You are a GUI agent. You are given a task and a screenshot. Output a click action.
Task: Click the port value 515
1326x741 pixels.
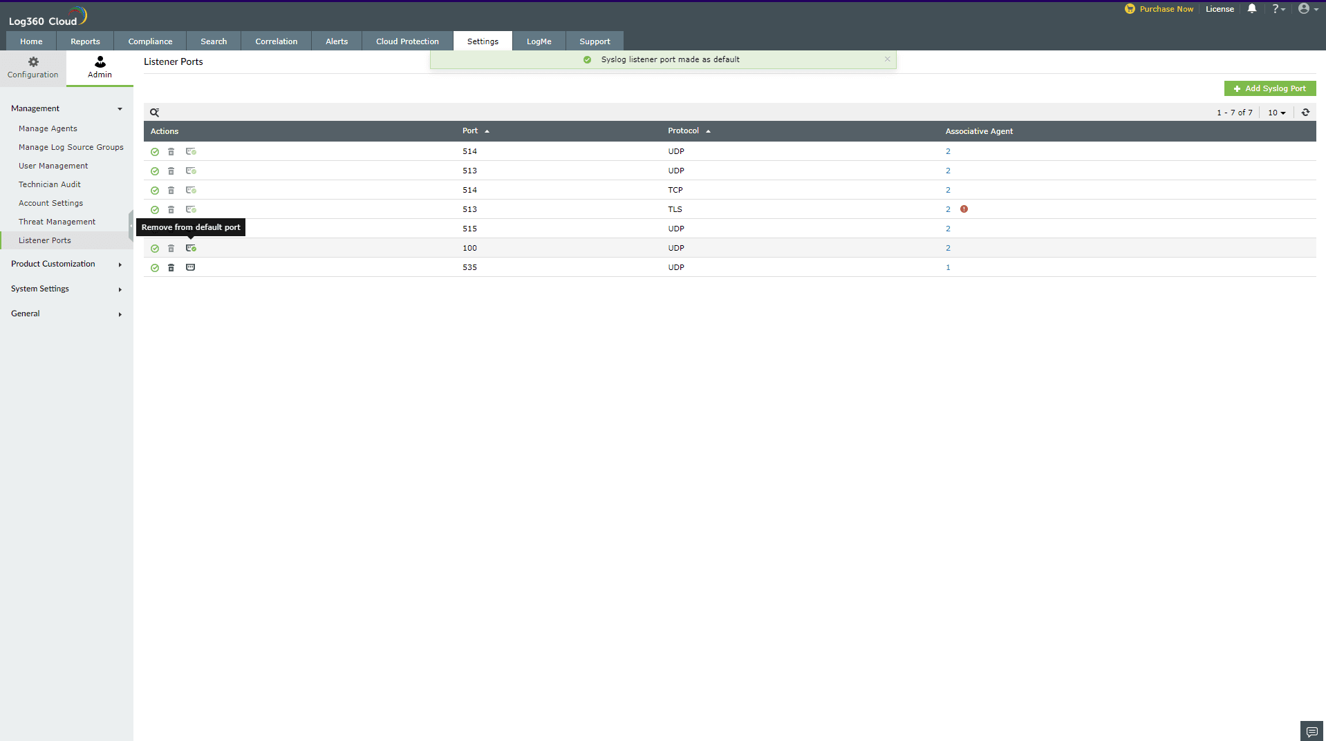click(x=469, y=229)
